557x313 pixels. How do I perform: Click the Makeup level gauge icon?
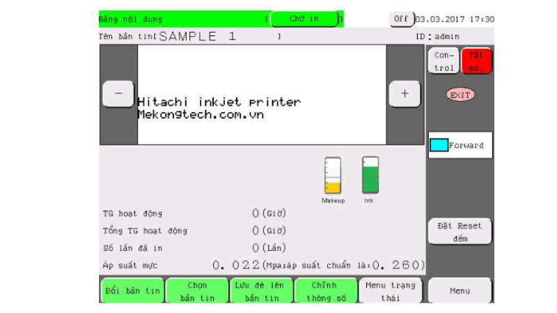click(x=333, y=175)
